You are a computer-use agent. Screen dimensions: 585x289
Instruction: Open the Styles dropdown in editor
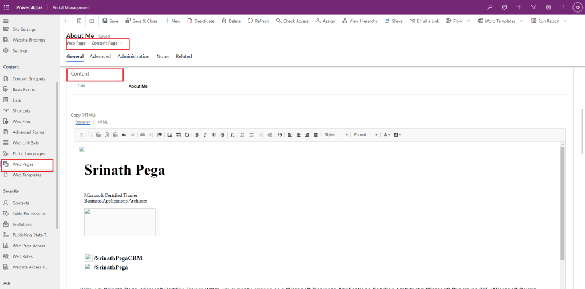pos(335,135)
